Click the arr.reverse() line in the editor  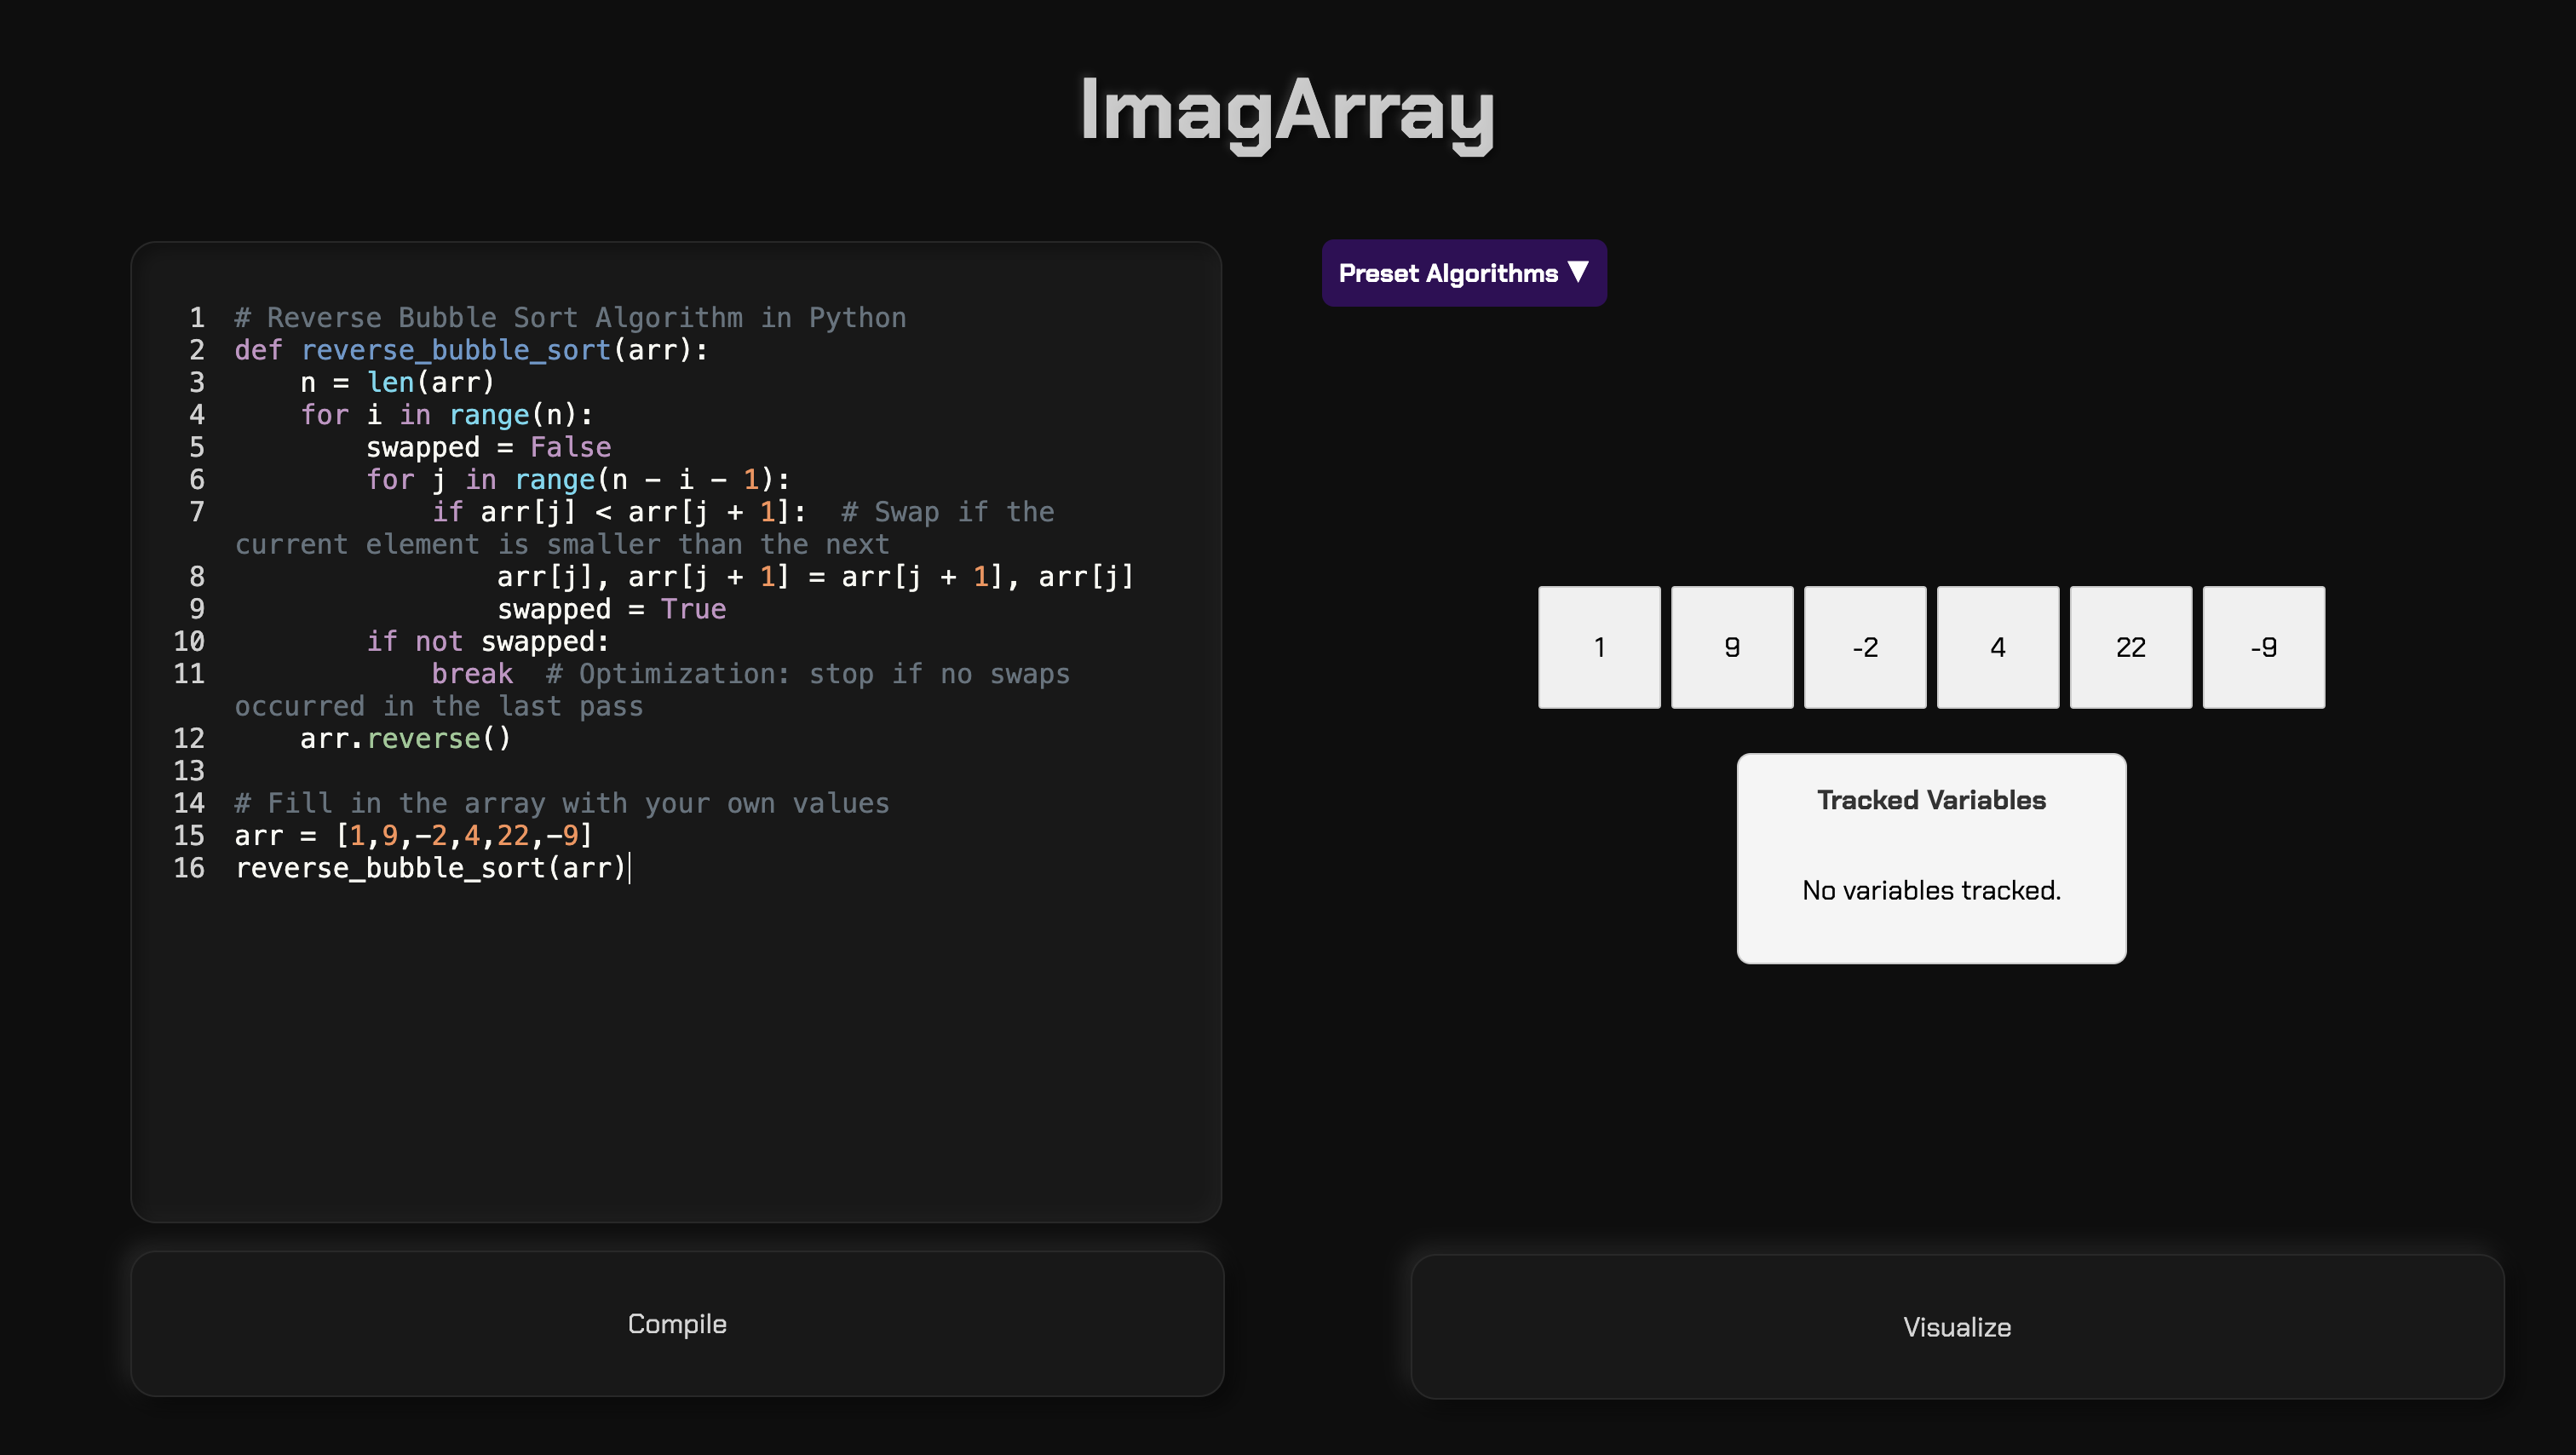coord(405,738)
